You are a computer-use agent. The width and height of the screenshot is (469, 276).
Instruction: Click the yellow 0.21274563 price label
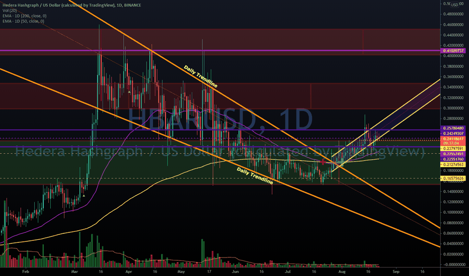pos(453,165)
